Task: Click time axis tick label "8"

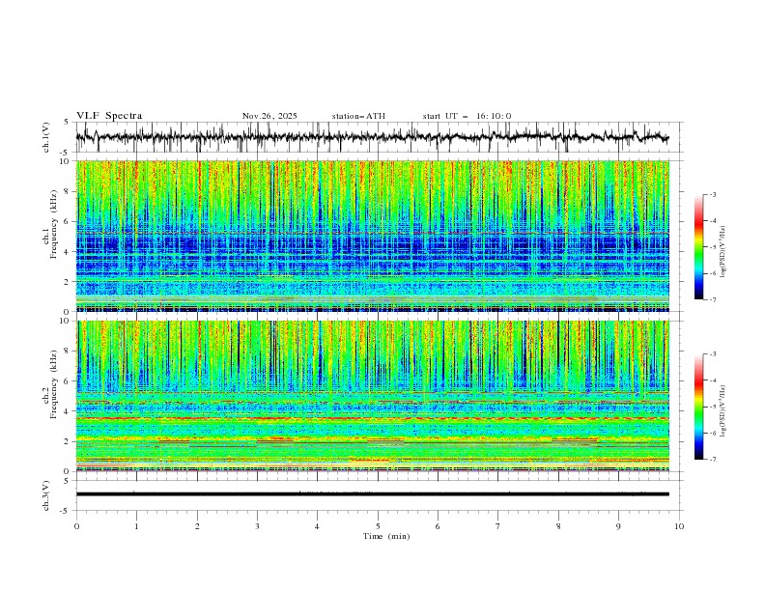Action: click(558, 526)
